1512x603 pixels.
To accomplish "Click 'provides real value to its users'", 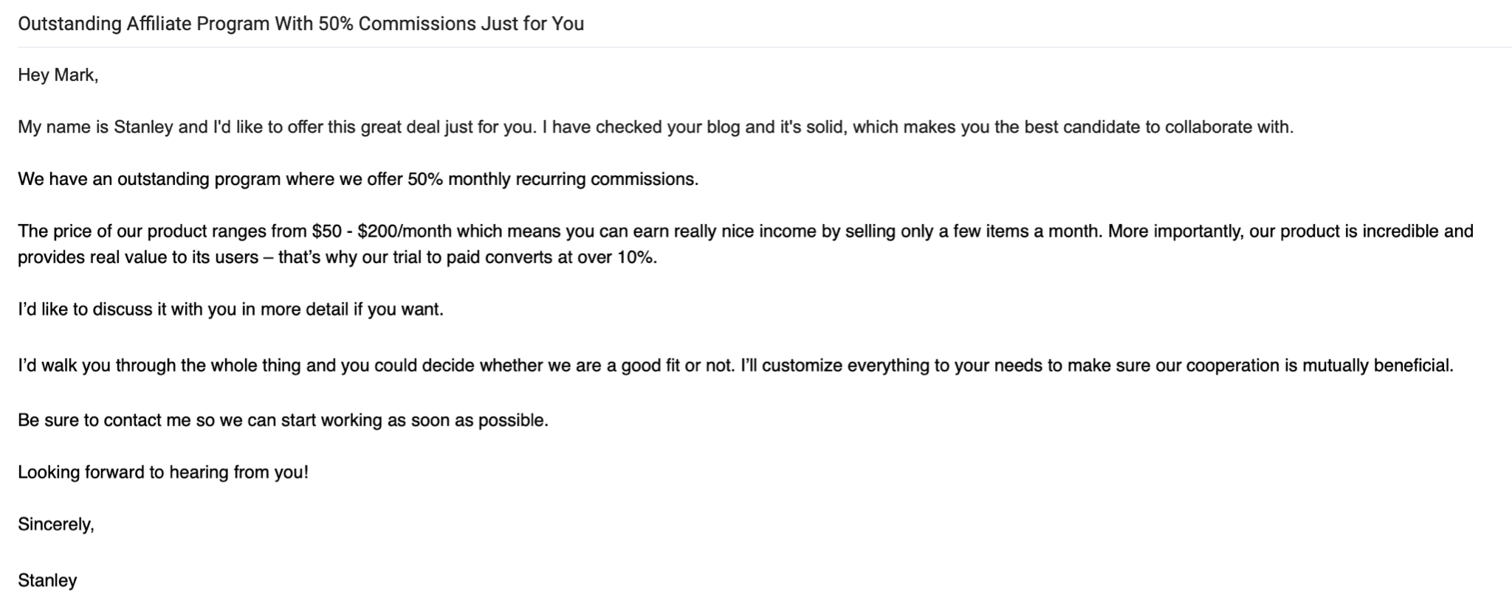I will point(138,258).
